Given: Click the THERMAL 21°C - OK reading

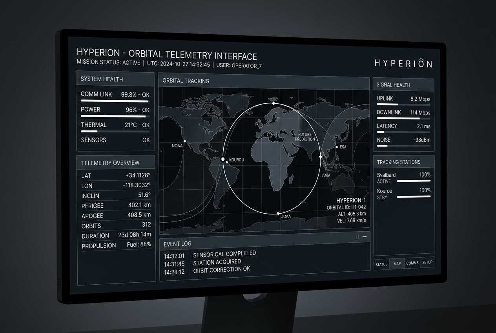Looking at the screenshot, I should click(137, 125).
